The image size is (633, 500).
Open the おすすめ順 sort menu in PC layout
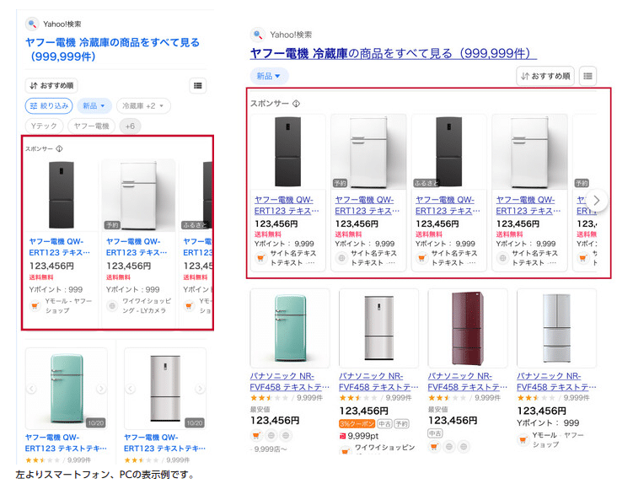pos(545,76)
